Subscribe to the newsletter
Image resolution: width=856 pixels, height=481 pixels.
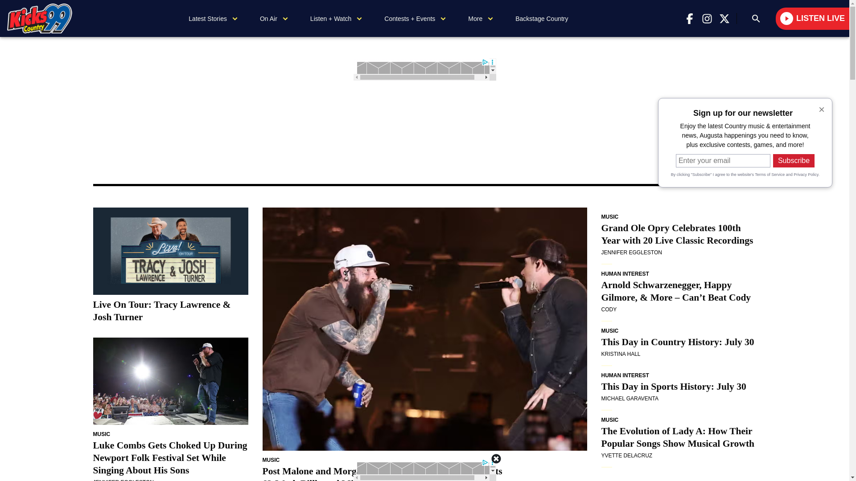pyautogui.click(x=794, y=161)
